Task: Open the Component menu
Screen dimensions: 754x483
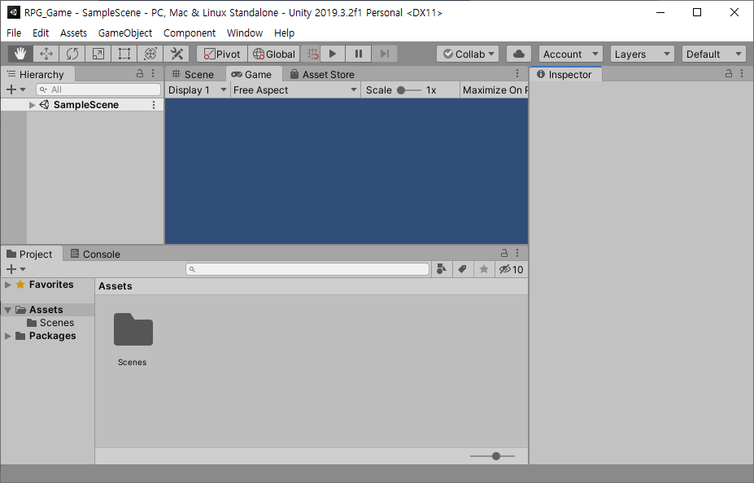Action: coord(190,33)
